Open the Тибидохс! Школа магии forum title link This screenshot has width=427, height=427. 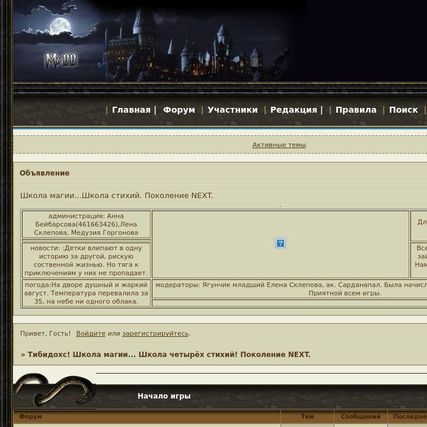(169, 354)
